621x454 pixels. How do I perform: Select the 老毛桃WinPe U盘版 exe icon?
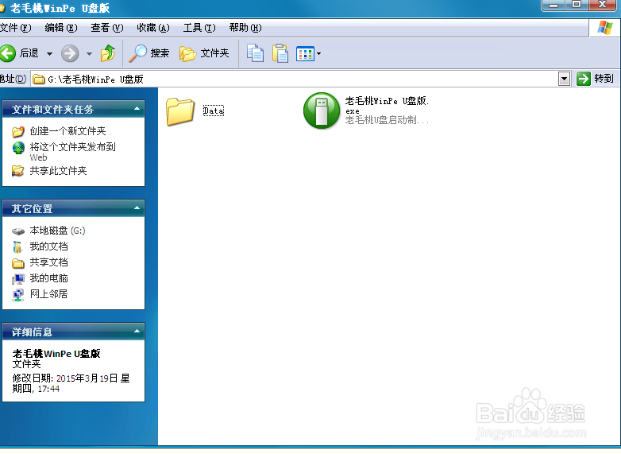[321, 111]
